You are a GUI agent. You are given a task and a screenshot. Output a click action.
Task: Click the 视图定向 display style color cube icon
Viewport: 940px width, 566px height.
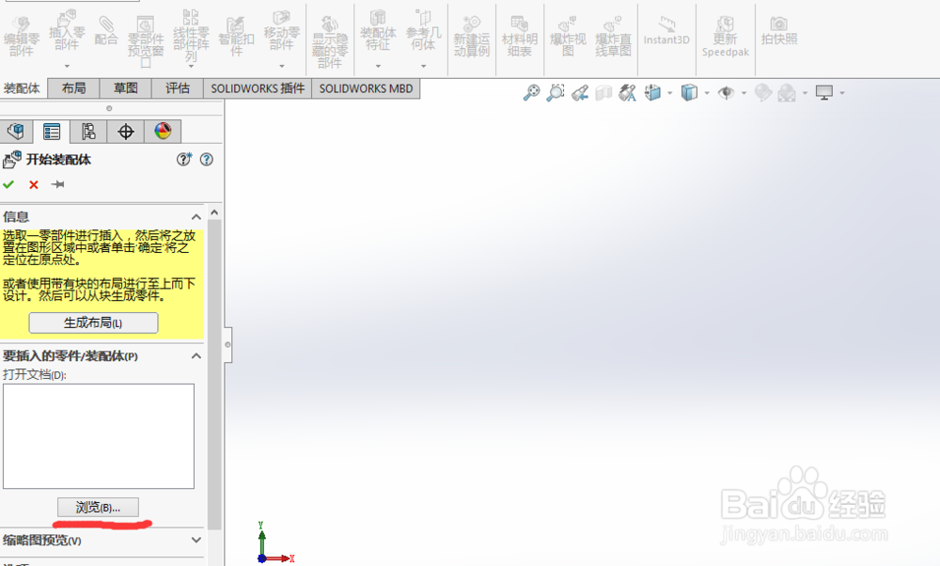point(692,92)
